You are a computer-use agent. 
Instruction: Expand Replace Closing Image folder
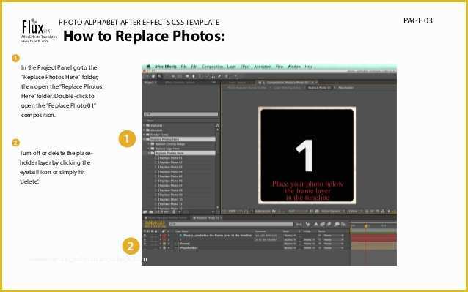pos(149,143)
